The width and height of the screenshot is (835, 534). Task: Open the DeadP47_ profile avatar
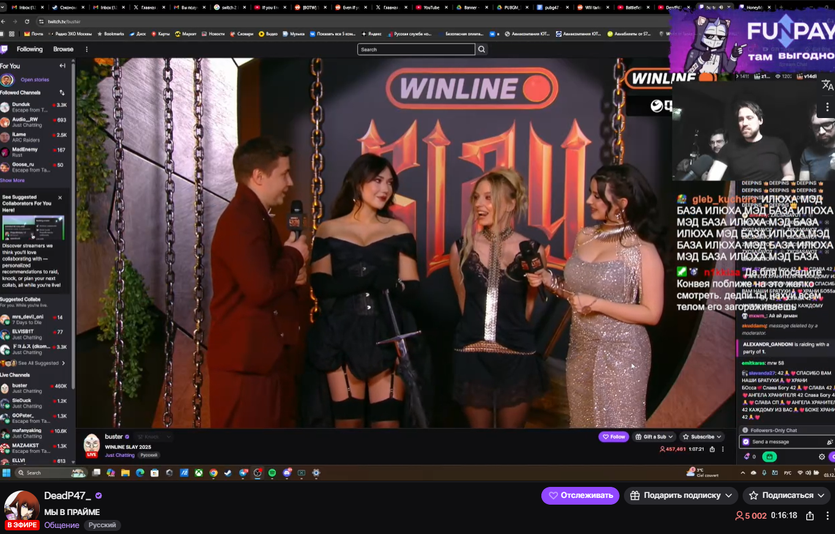click(x=22, y=508)
